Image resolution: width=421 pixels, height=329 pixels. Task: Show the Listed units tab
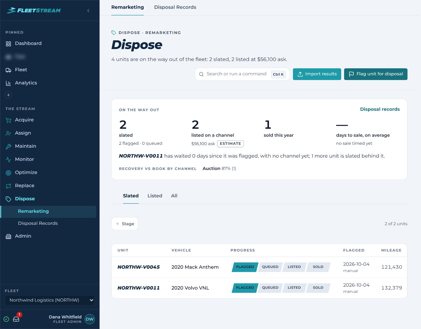point(155,196)
